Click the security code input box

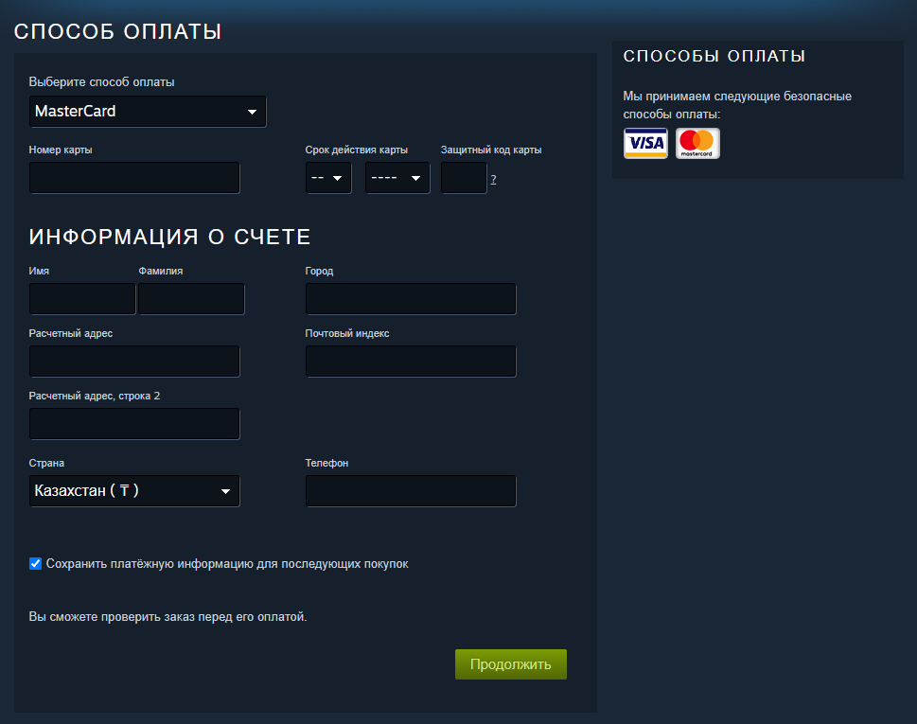tap(464, 178)
